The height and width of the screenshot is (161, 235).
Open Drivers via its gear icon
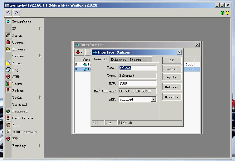(x=8, y=49)
